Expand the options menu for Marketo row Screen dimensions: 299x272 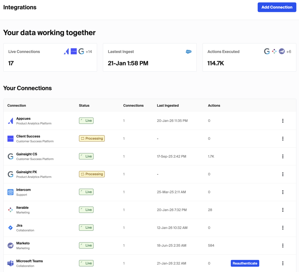(283, 246)
